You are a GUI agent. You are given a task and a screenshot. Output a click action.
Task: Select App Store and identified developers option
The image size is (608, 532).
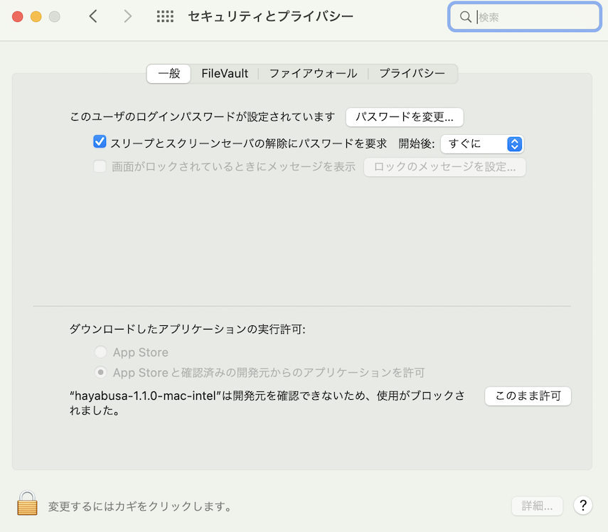(x=99, y=372)
